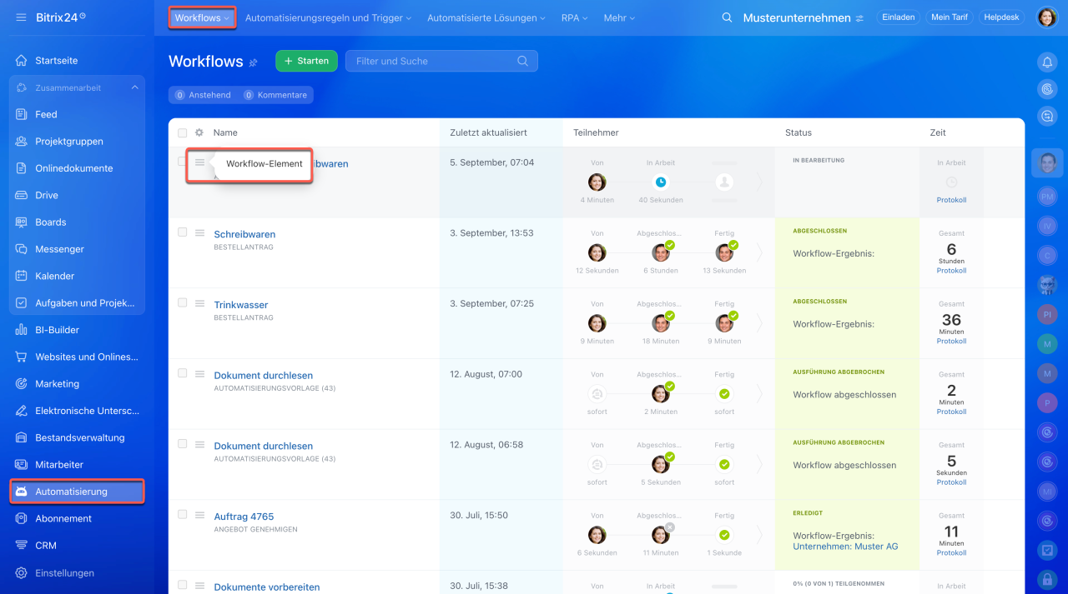
Task: Open Dokumente vorbereiten workflow link
Action: [x=267, y=587]
